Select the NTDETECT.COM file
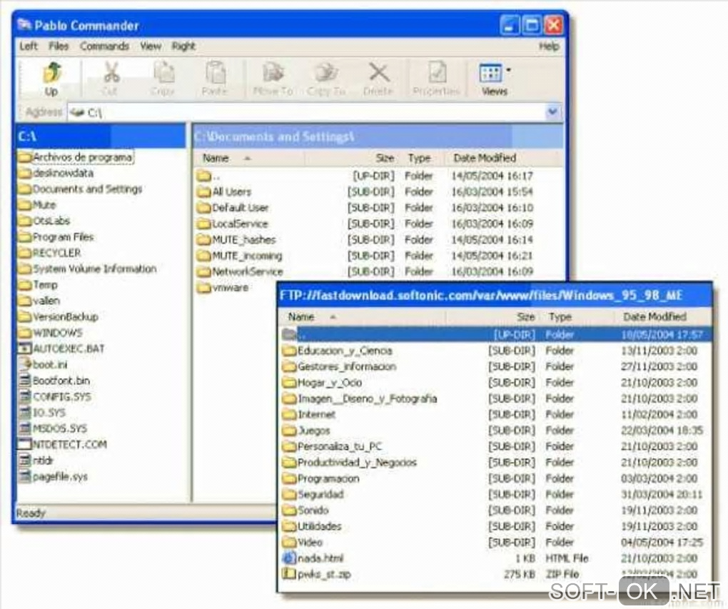 [x=63, y=445]
